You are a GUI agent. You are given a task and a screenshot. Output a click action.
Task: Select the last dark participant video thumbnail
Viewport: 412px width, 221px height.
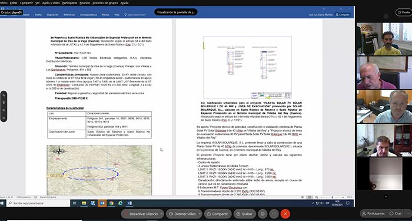(384, 174)
